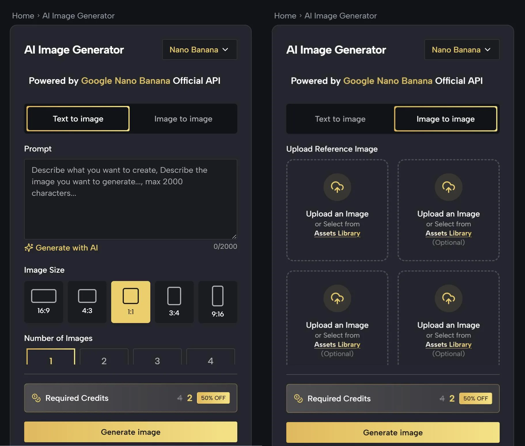
Task: Set number of images to 2
Action: [x=104, y=357]
